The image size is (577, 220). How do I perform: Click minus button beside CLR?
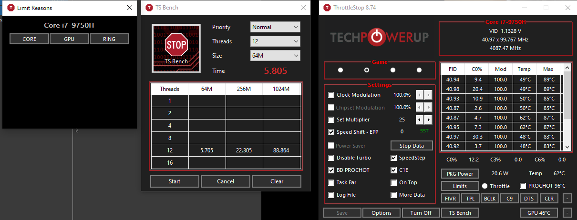point(567,199)
